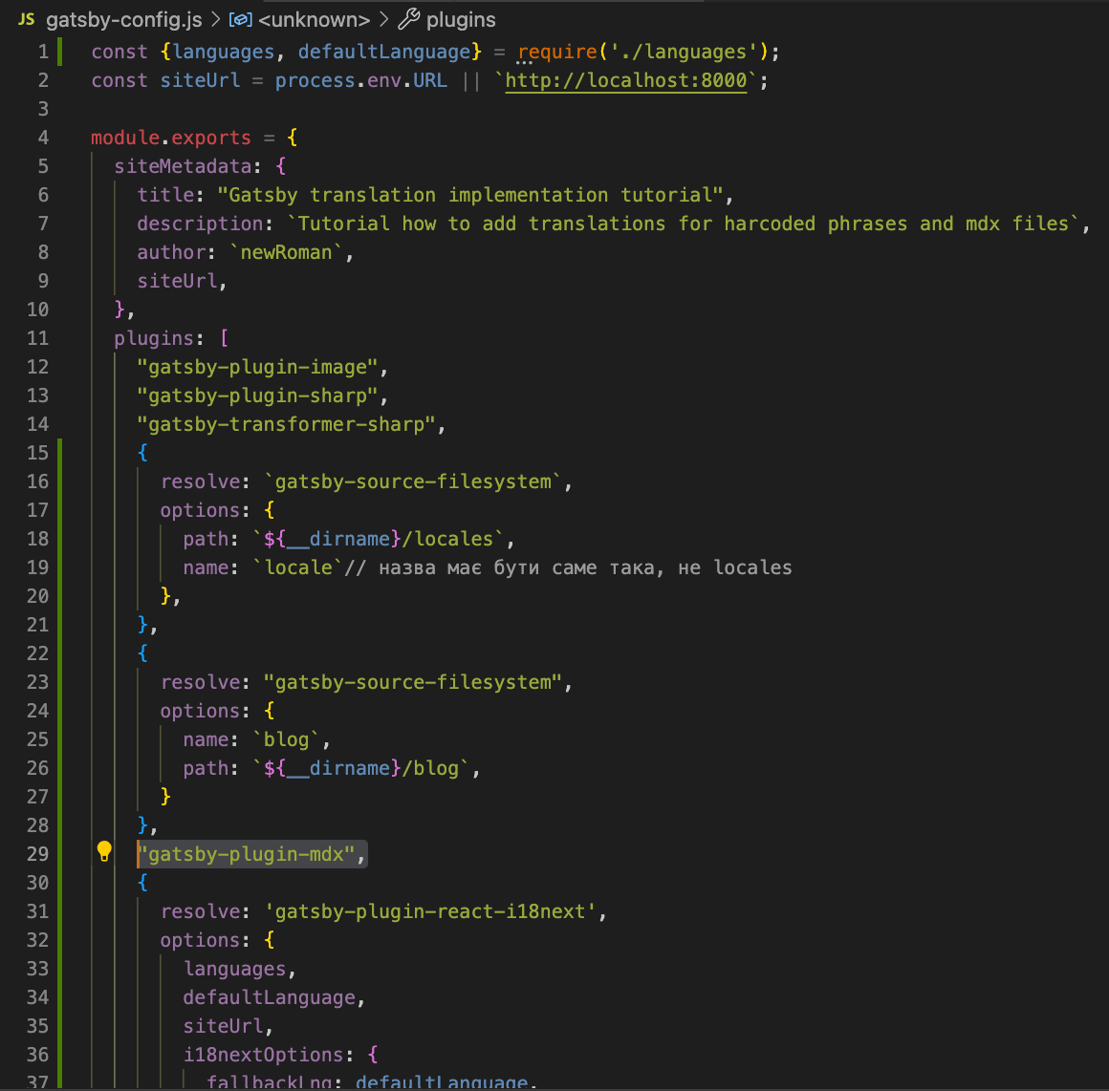1109x1091 pixels.
Task: Click the "gatsby-plugin-sharp" string
Action: tap(257, 396)
